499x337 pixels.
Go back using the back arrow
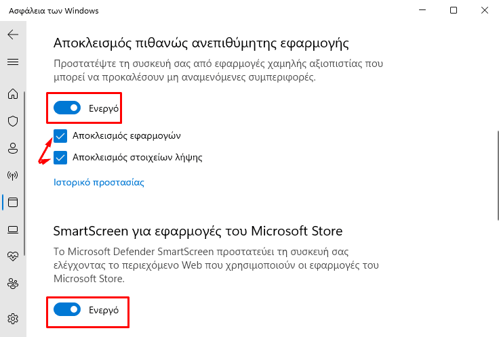(13, 35)
